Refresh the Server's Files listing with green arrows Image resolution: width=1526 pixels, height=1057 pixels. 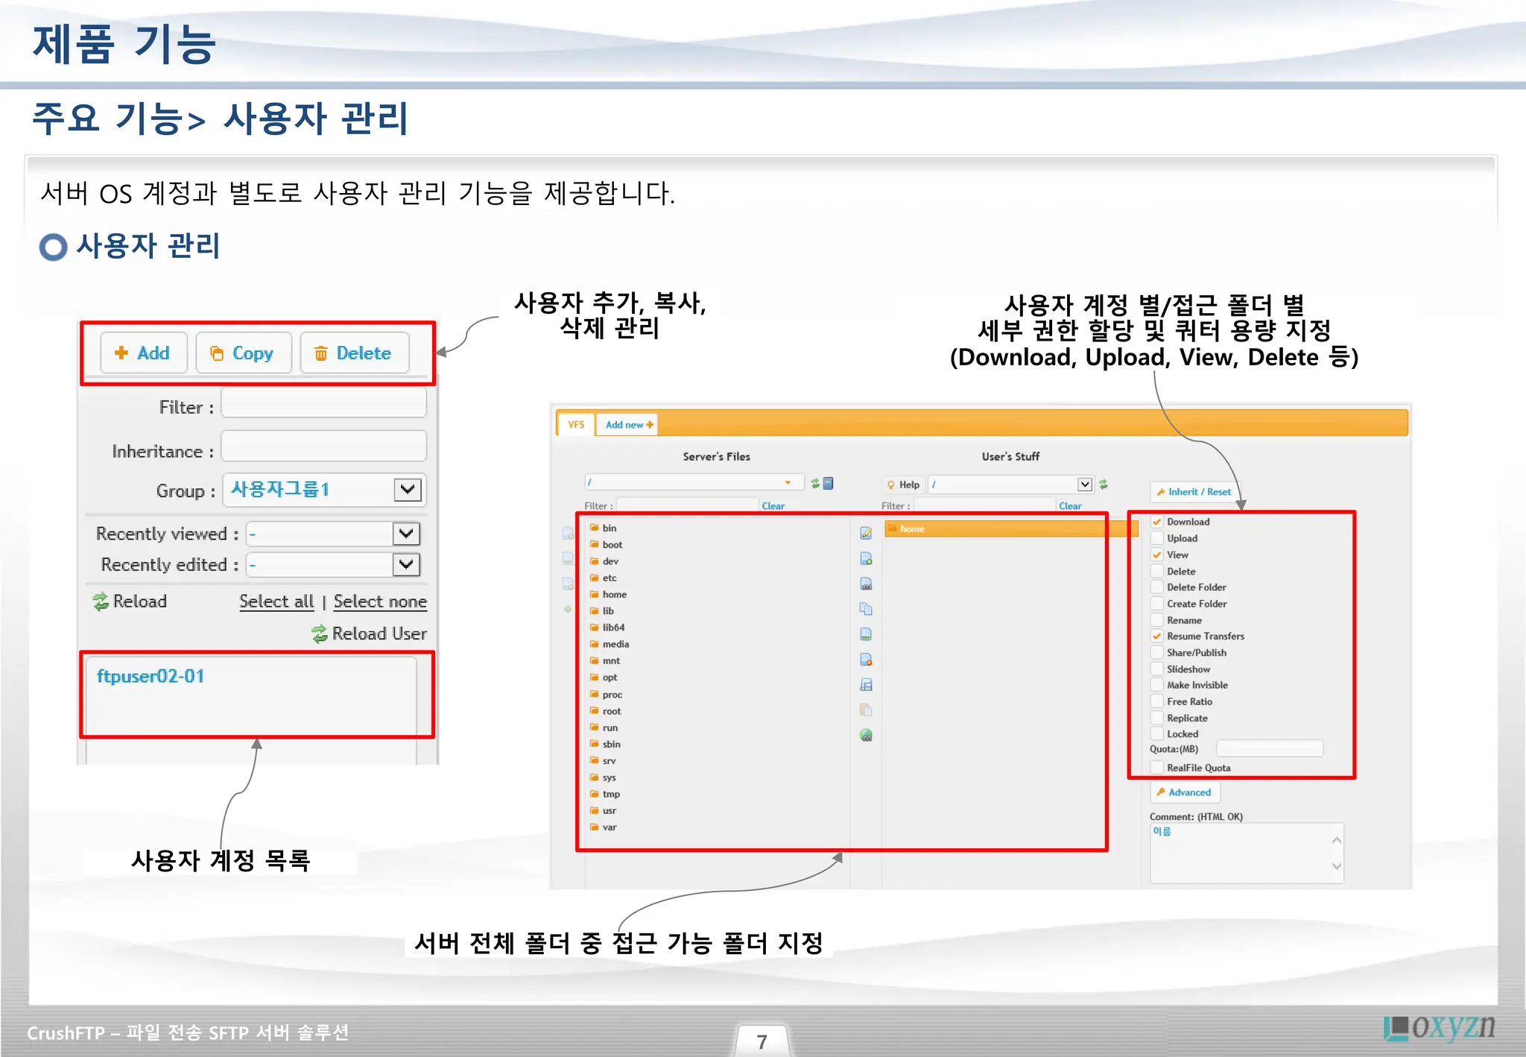coord(815,484)
